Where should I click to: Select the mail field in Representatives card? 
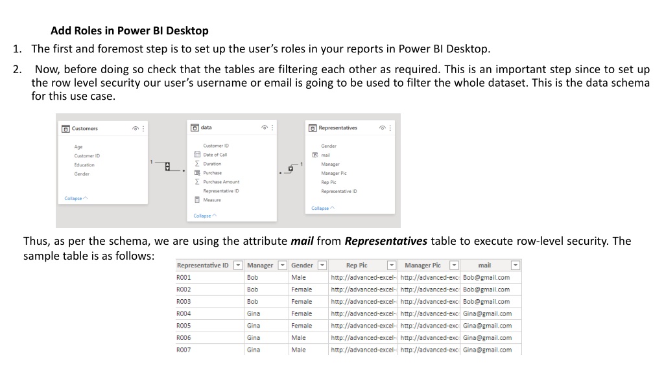[x=326, y=155]
